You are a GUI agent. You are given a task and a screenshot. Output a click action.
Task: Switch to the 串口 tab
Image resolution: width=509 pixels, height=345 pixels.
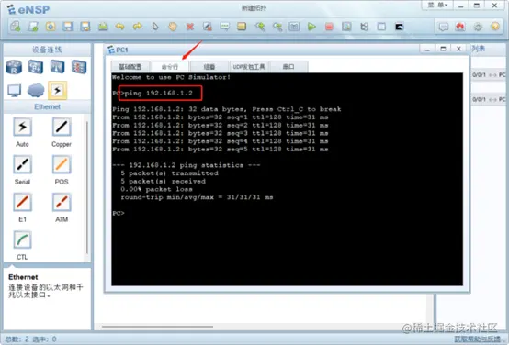(288, 67)
